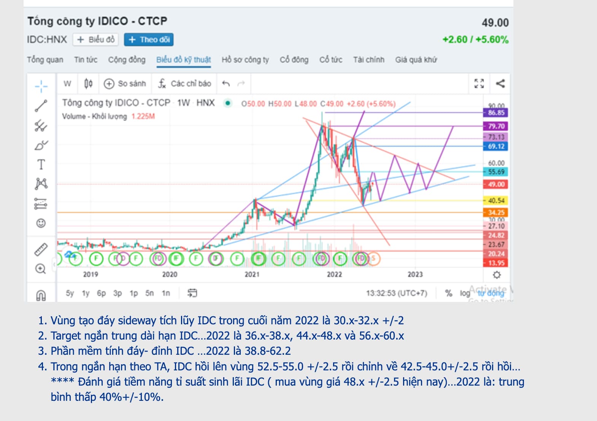Image resolution: width=597 pixels, height=421 pixels.
Task: Change the candlestick chart style
Action: [x=88, y=83]
